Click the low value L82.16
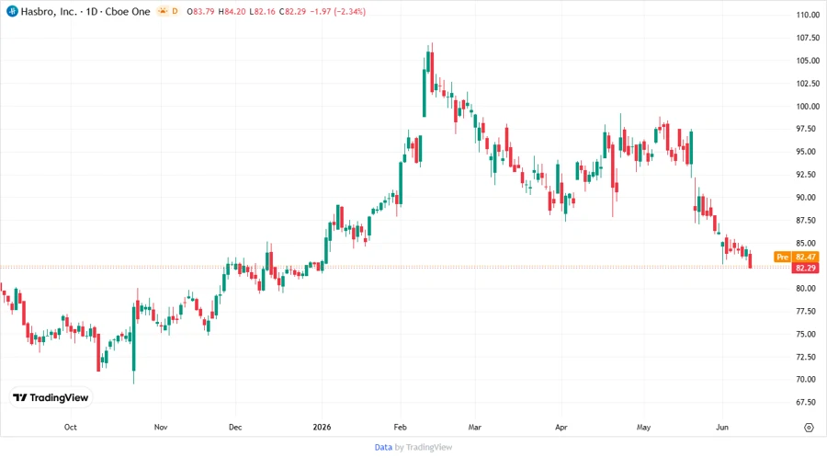This screenshot has height=458, width=827. click(x=263, y=11)
